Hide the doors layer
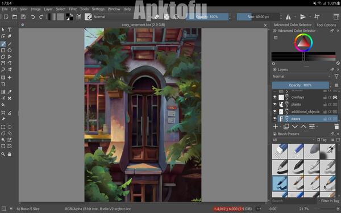This screenshot has height=213, width=341. pyautogui.click(x=275, y=119)
